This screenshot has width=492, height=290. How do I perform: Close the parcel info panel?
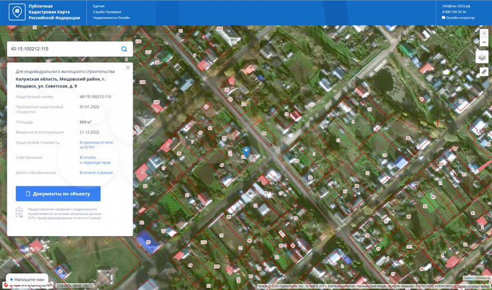128,68
